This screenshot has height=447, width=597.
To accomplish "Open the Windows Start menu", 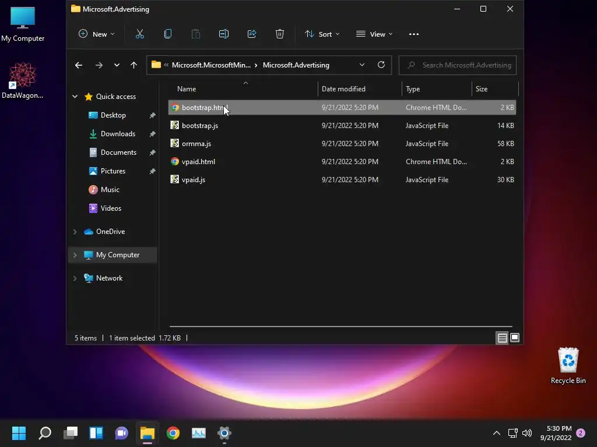I will pos(19,433).
